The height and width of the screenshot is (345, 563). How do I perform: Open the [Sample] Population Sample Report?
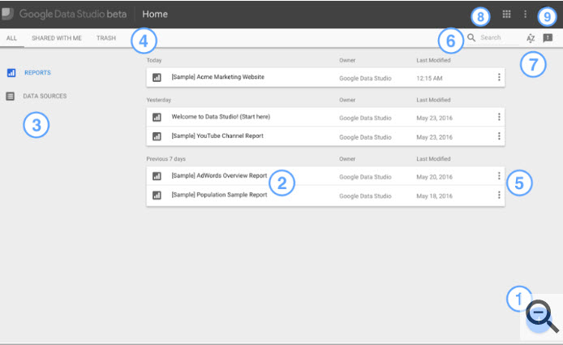219,195
